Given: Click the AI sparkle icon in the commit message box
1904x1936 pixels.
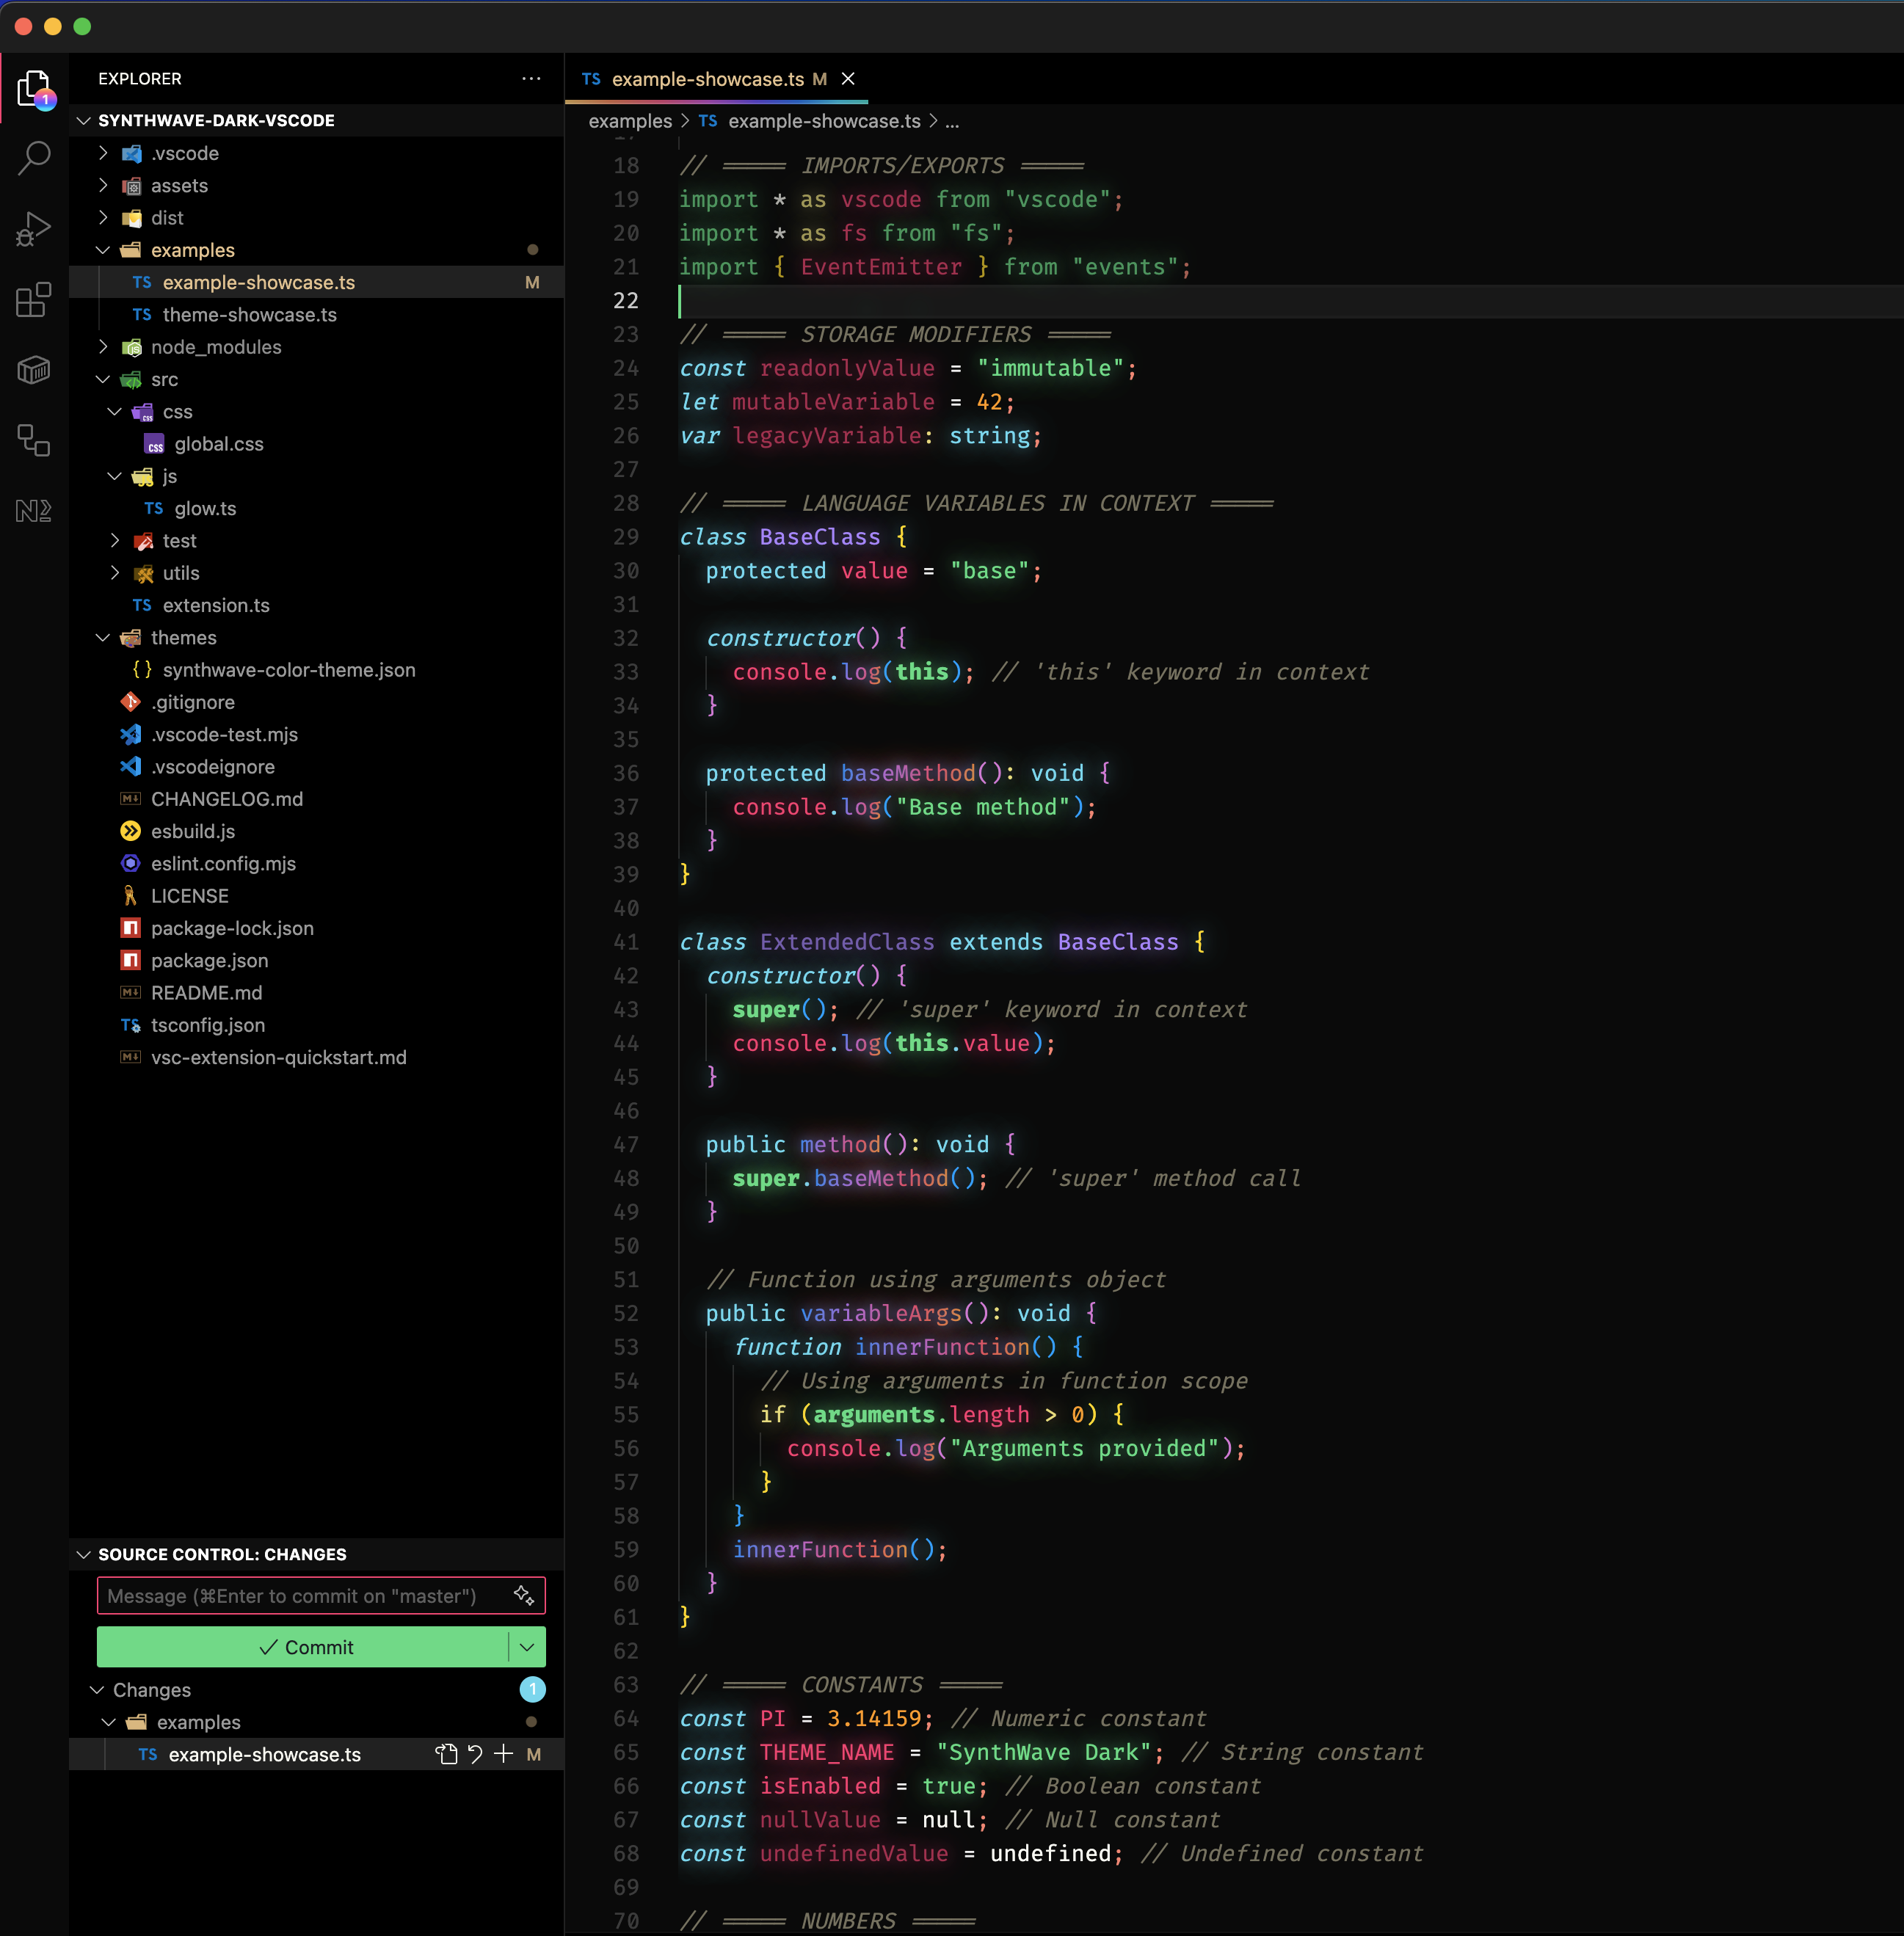Looking at the screenshot, I should (523, 1595).
